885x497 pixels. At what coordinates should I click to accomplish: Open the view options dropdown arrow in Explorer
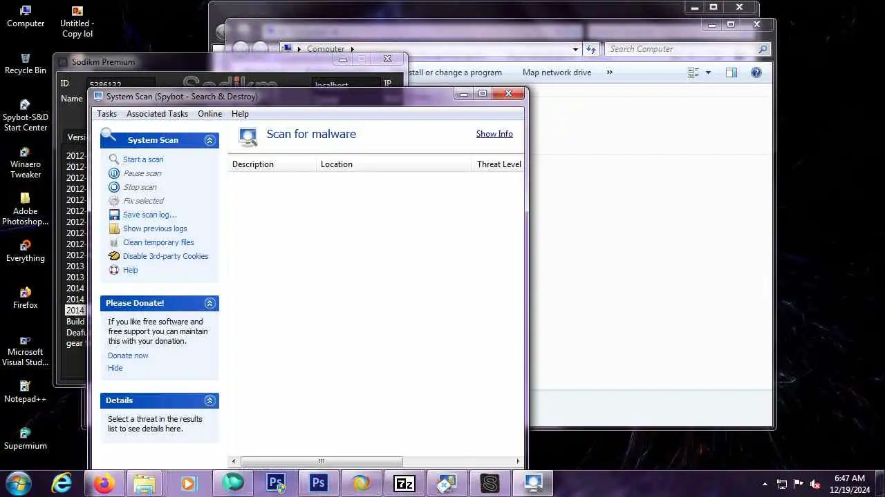pos(708,72)
